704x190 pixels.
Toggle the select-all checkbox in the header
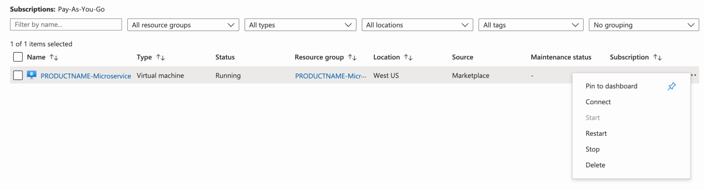(18, 57)
